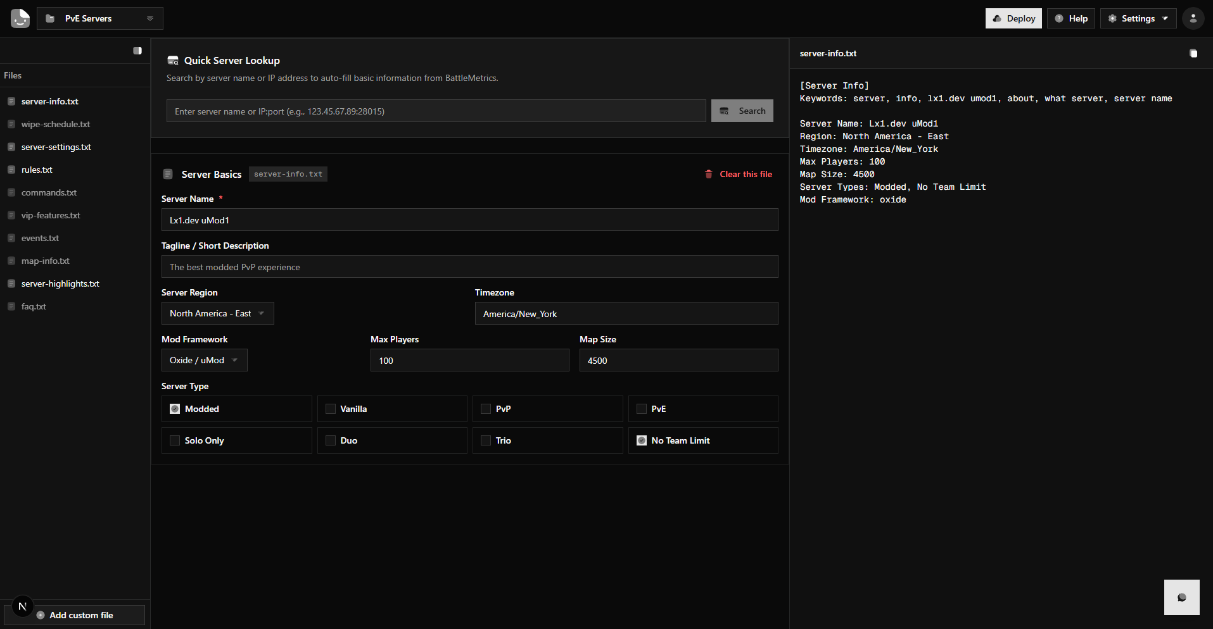The width and height of the screenshot is (1213, 629).
Task: Uncheck the Modded server type checkbox
Action: click(175, 409)
